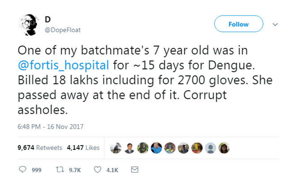
Task: Open the tweet author's profile picture
Action: click(x=28, y=26)
